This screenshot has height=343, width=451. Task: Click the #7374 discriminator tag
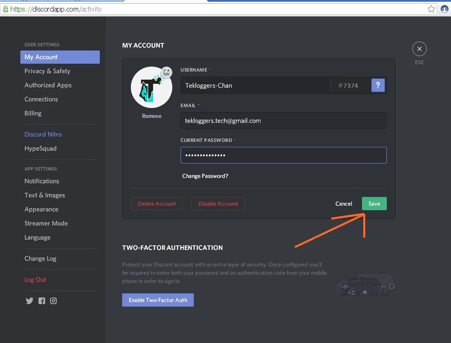[x=348, y=86]
